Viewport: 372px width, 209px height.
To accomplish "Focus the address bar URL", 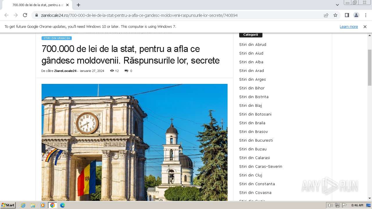I will point(139,15).
